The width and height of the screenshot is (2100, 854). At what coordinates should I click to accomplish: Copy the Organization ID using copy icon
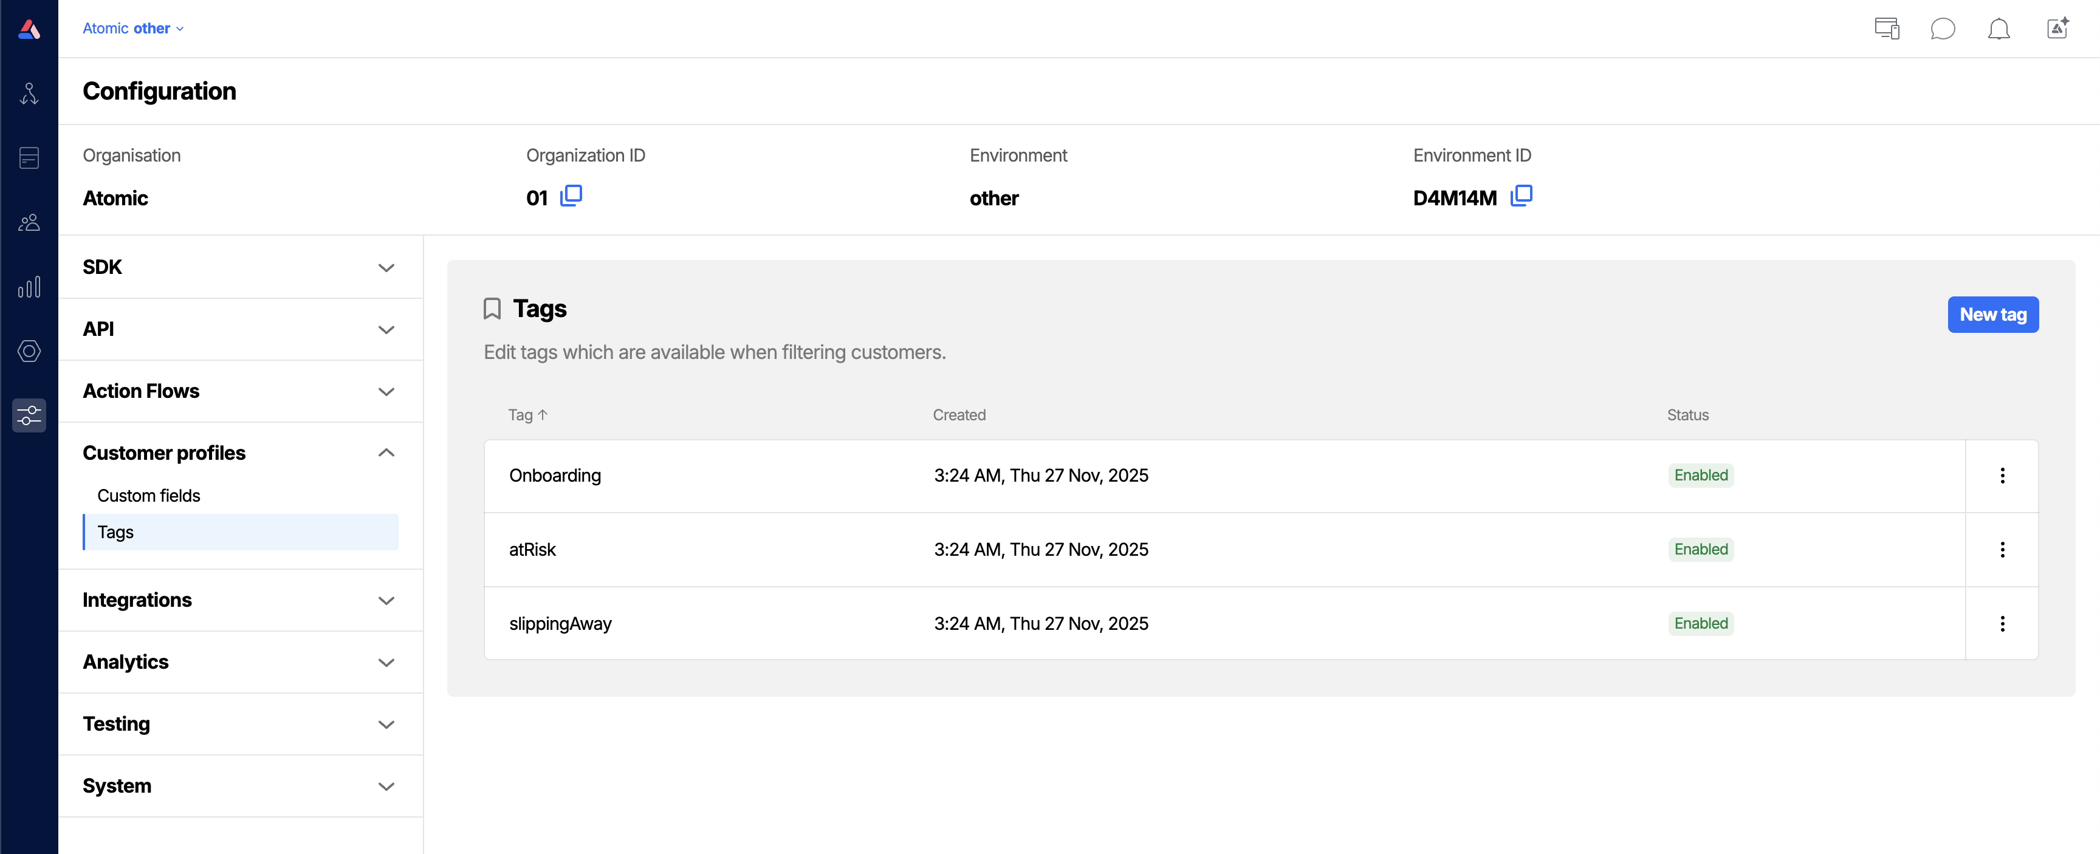coord(571,196)
